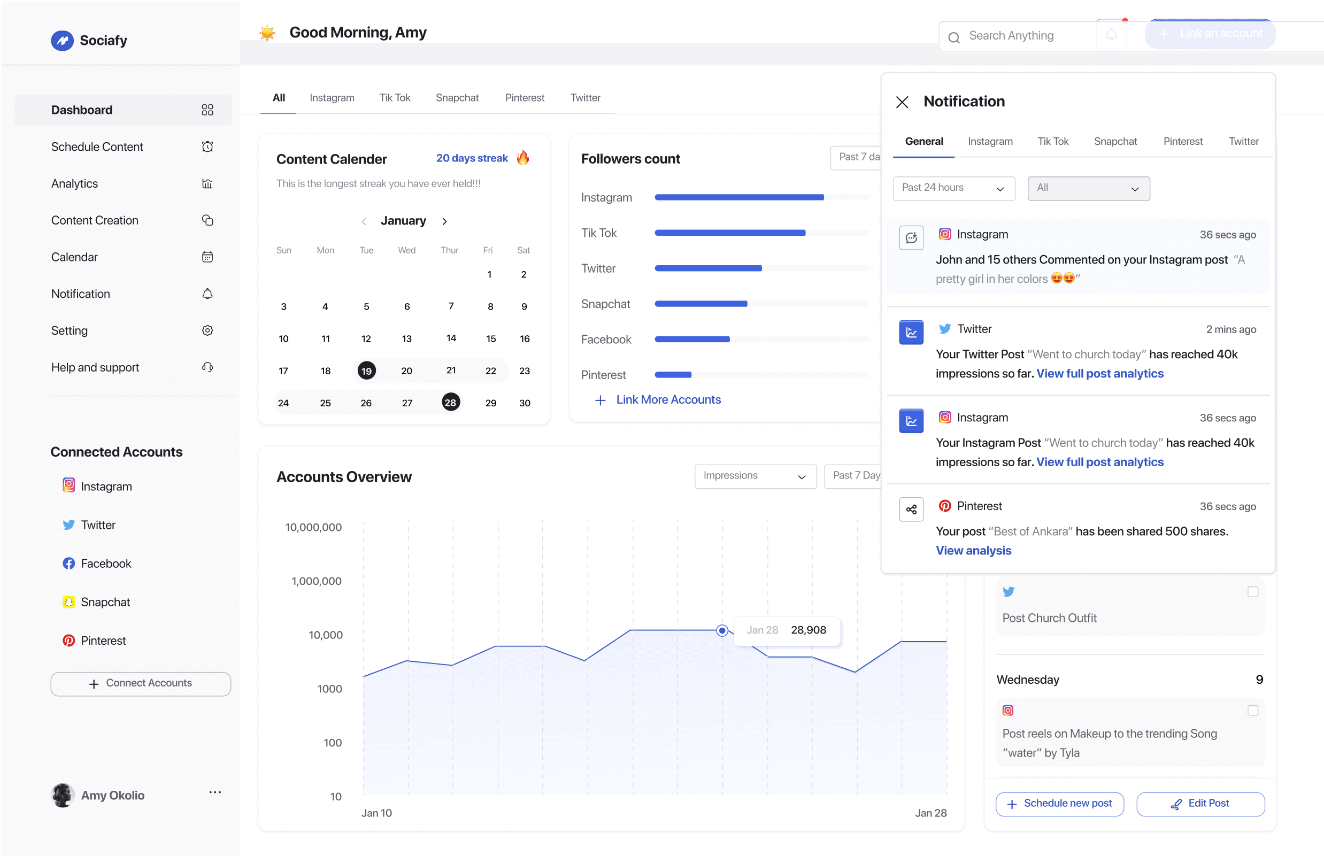1324x856 pixels.
Task: Click the Schedule Content clock icon
Action: [x=207, y=146]
